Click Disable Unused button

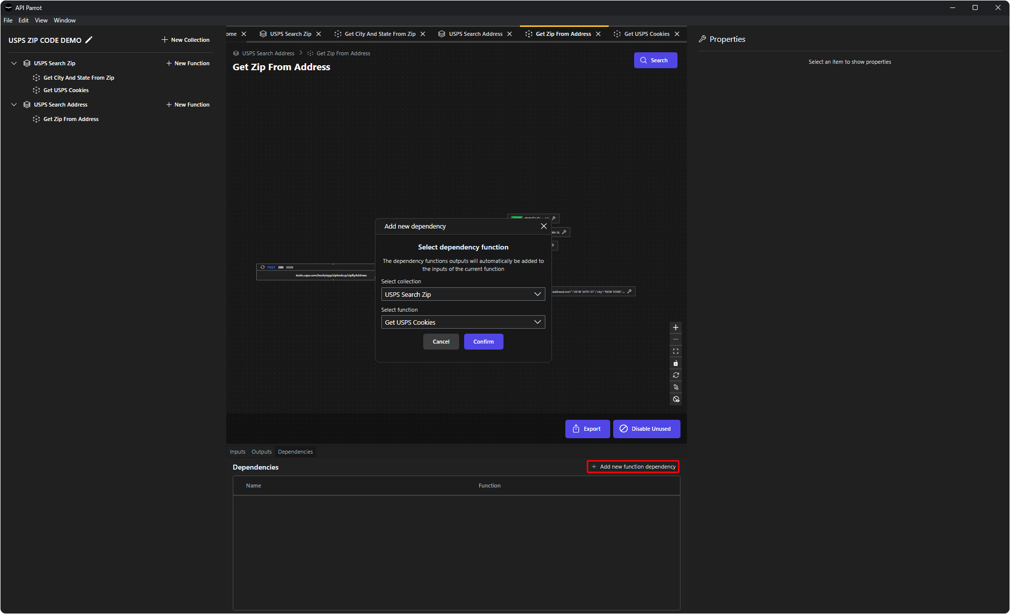pos(646,429)
